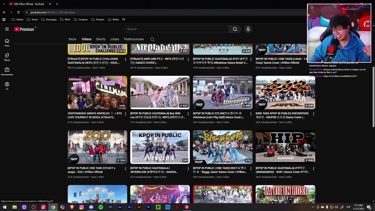Open the Chrome apps grid in the bookmarks bar

pyautogui.click(x=4, y=20)
